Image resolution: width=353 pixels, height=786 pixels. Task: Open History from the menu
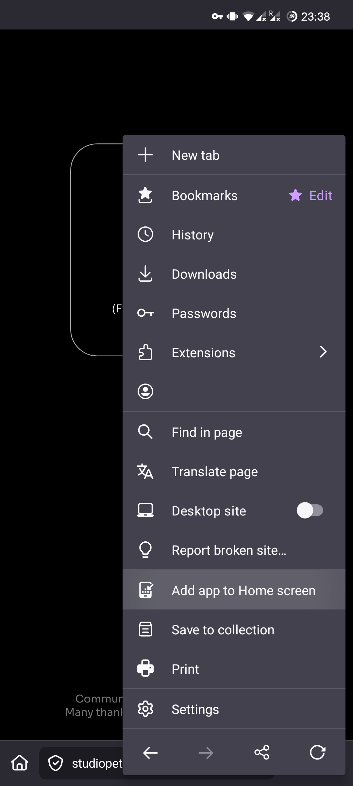(193, 235)
